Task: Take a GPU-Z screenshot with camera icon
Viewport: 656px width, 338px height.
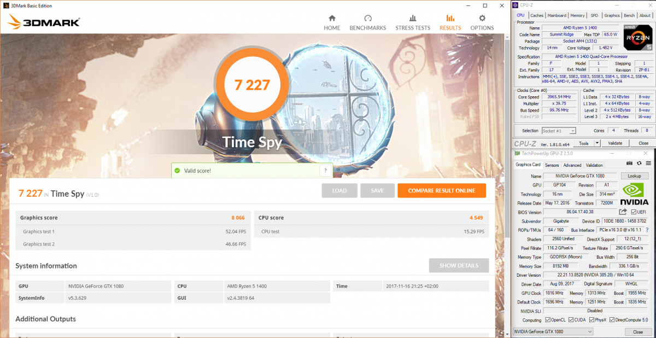Action: click(630, 164)
